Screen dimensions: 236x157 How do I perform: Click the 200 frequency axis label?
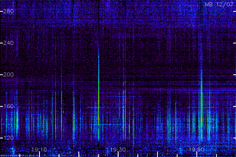pos(8,75)
